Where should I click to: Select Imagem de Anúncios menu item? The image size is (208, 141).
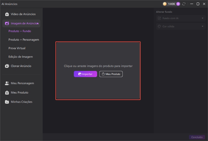21,24
